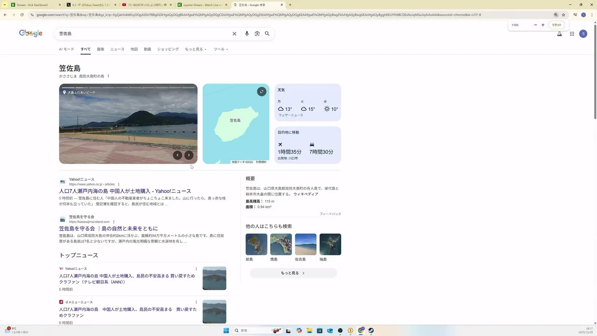The image size is (597, 336).
Task: Open the options menu for the 笠佐島を守る会 result
Action: tap(113, 222)
